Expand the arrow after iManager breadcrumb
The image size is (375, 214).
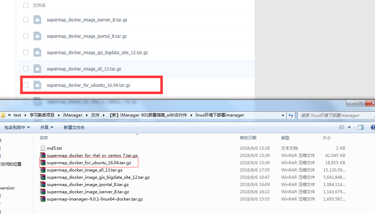(87, 115)
